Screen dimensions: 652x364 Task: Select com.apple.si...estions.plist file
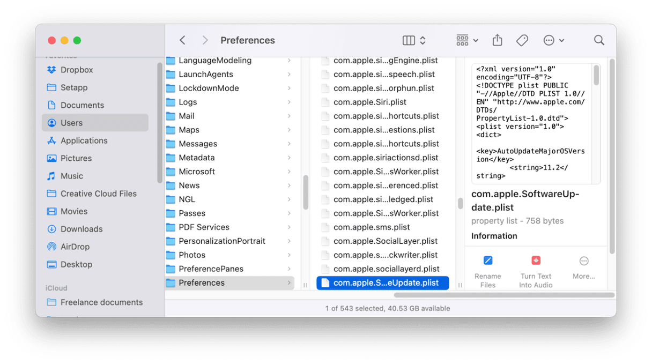[x=383, y=130]
